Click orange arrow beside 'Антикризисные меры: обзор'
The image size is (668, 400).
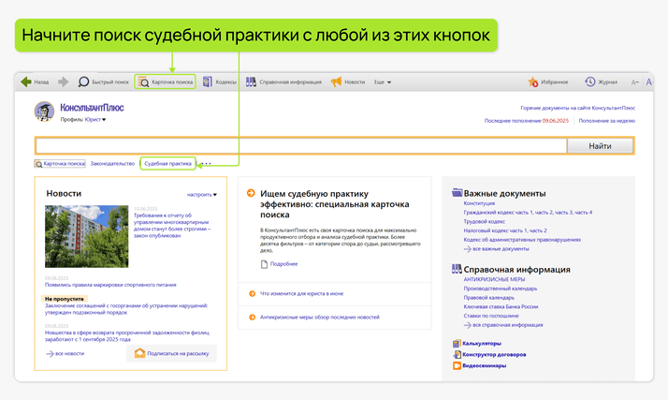[253, 317]
